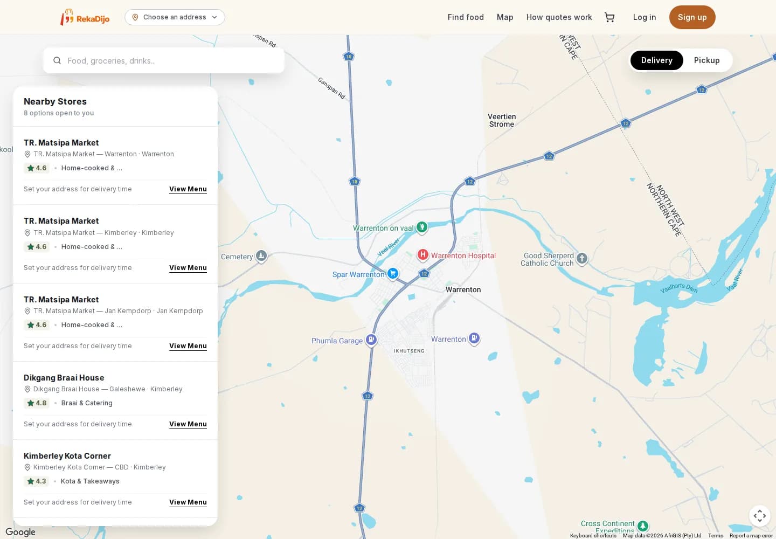Click the 4.3 star rating badge
Viewport: 776px width, 539px height.
click(37, 481)
